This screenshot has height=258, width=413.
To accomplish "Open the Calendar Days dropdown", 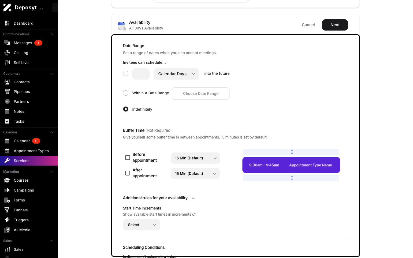I will coord(176,74).
